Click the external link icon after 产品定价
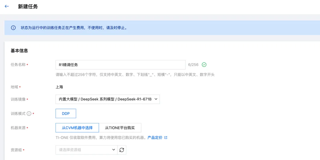The height and width of the screenshot is (160, 320). click(166, 138)
